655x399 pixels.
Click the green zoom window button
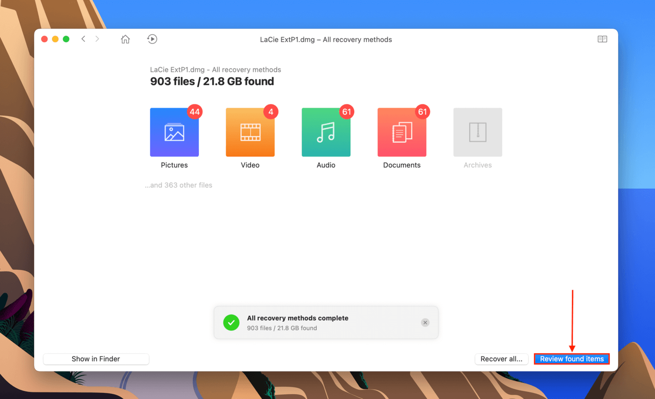coord(66,39)
